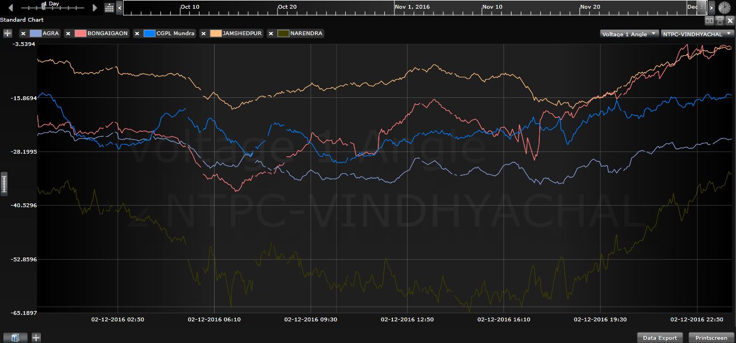Image resolution: width=736 pixels, height=343 pixels.
Task: Click the CGPL Mundra legend label
Action: [x=176, y=34]
